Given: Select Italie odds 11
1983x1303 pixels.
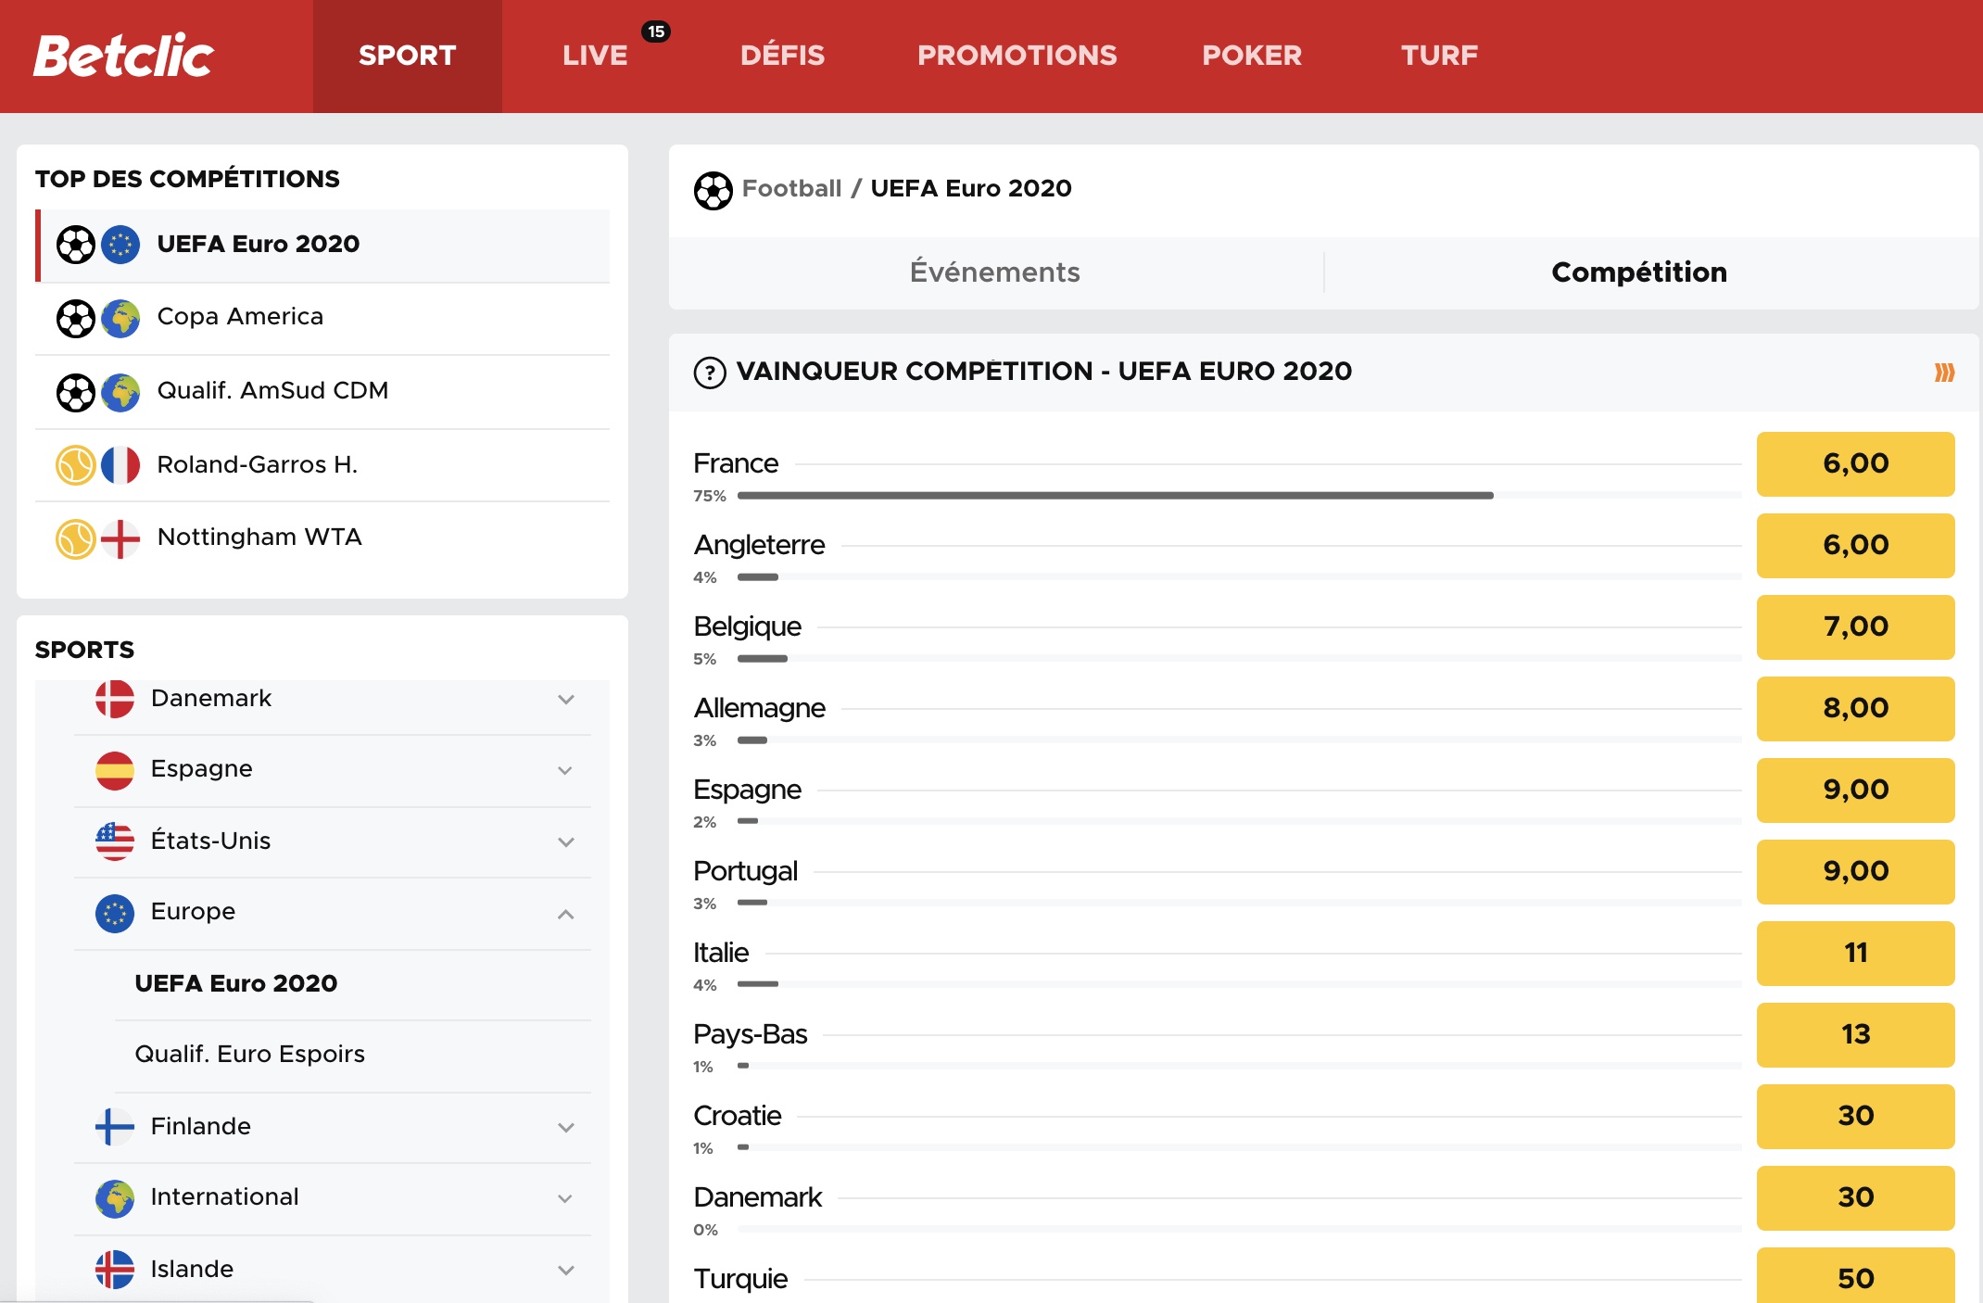Looking at the screenshot, I should (1855, 953).
